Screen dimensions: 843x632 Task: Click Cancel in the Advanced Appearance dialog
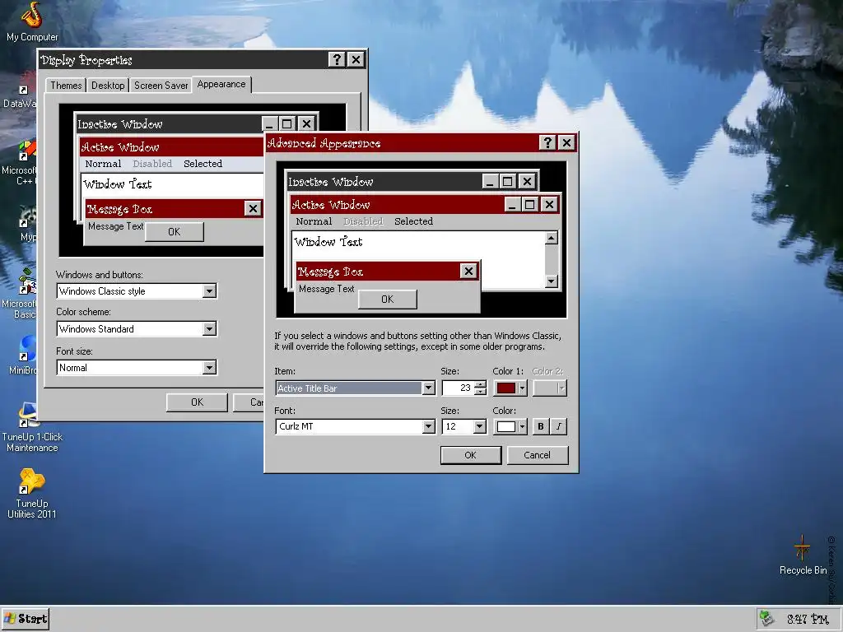537,455
